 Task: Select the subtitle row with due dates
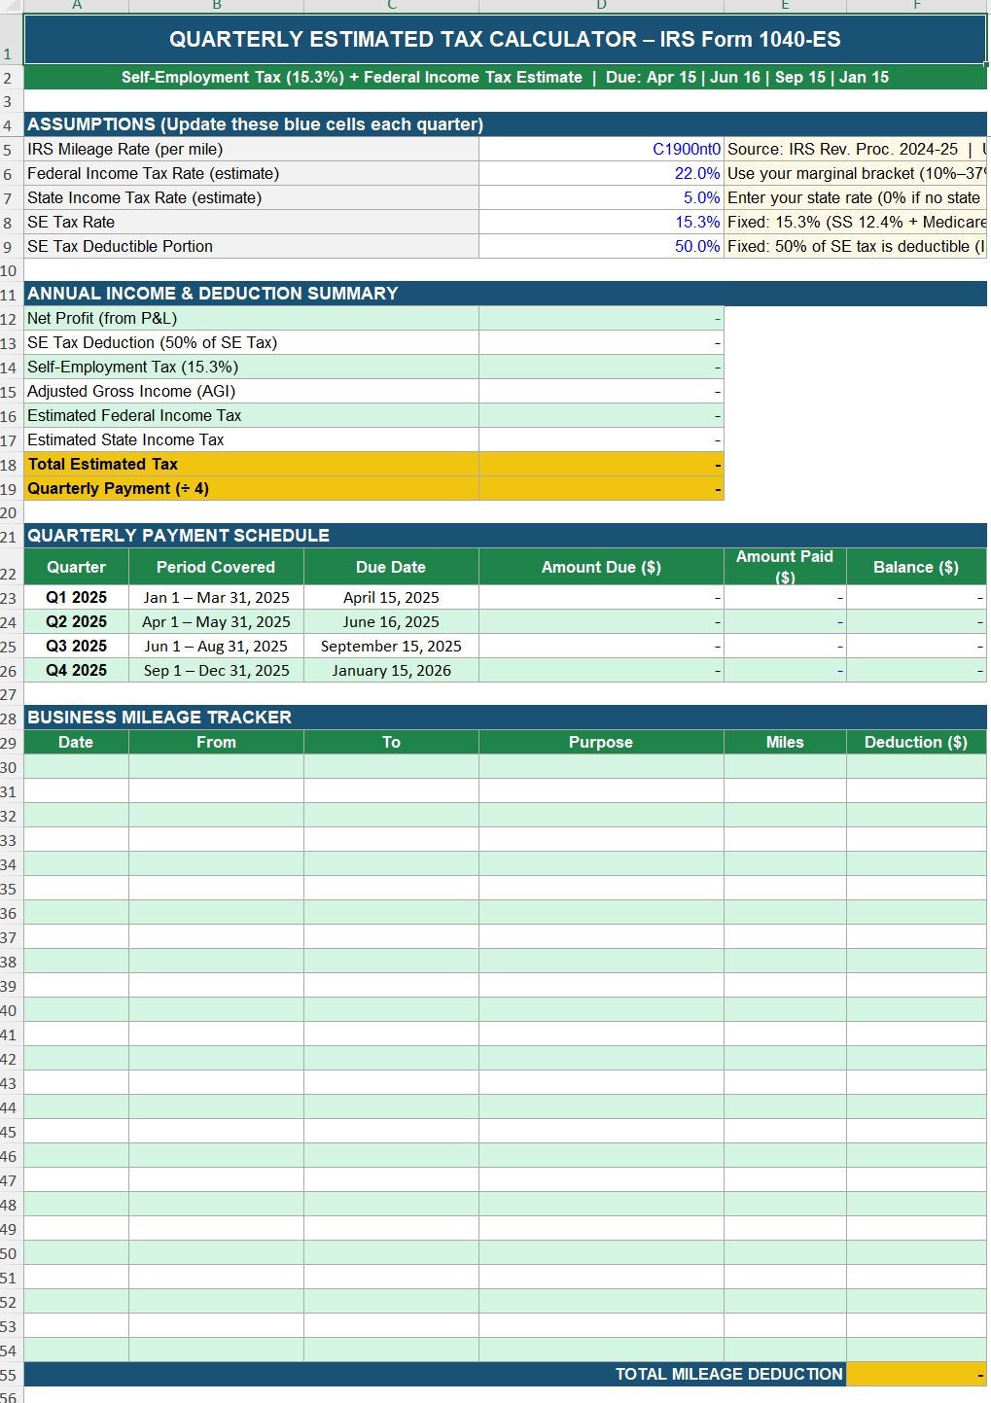(505, 78)
